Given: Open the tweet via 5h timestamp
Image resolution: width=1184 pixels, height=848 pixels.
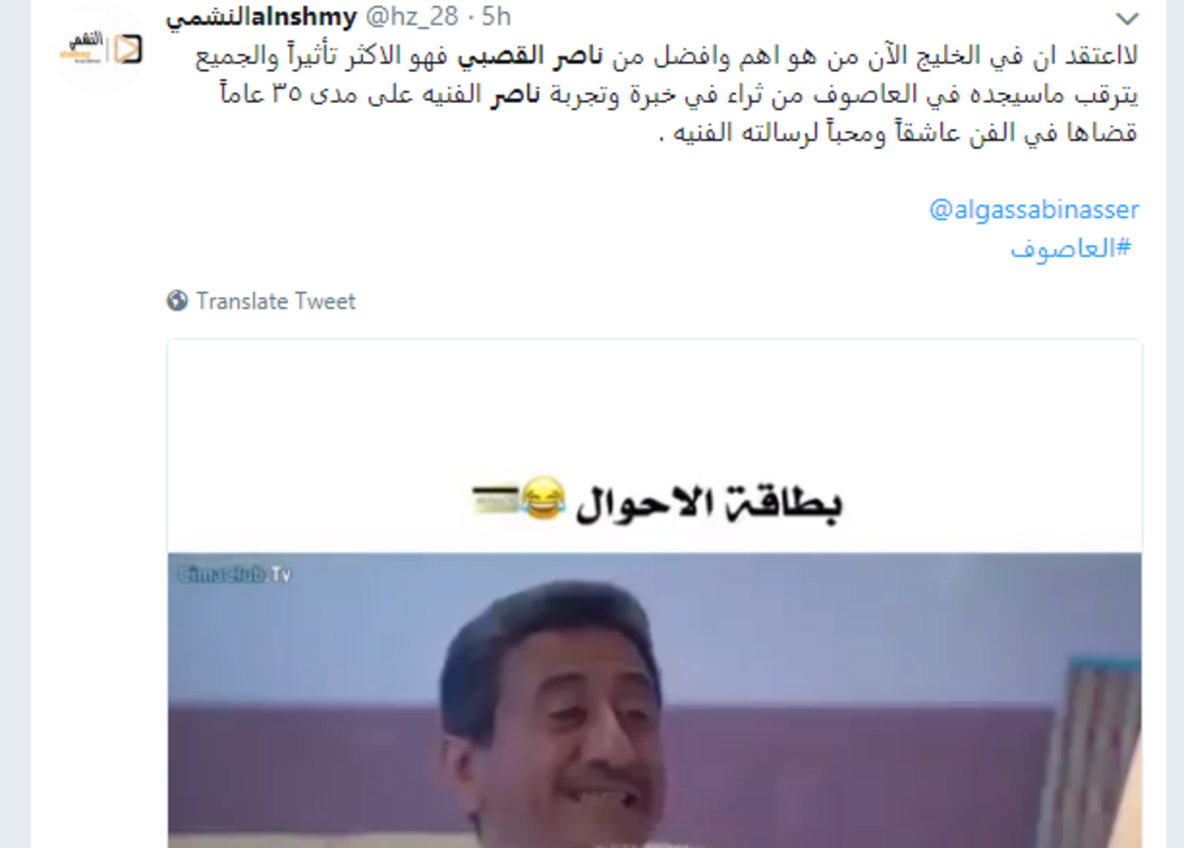Looking at the screenshot, I should tap(493, 17).
